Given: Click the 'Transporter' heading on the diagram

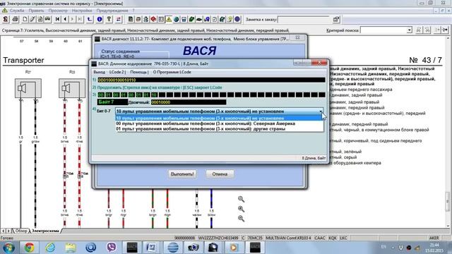Looking at the screenshot, I should pos(23,60).
